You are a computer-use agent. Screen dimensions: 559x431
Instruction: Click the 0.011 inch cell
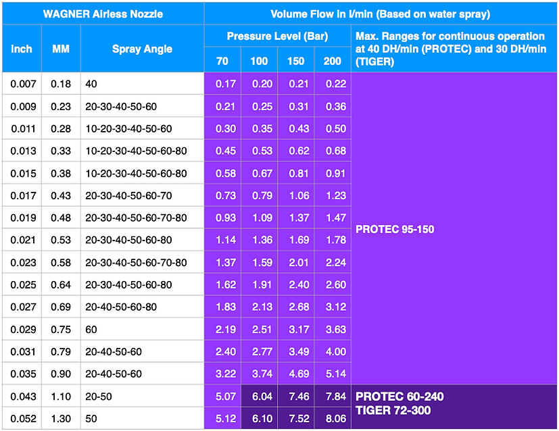22,128
